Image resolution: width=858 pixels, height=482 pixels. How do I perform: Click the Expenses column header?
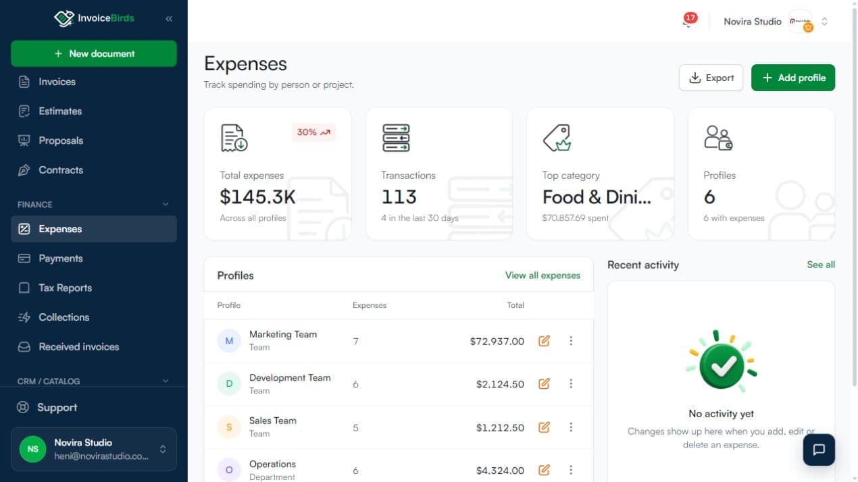point(370,305)
